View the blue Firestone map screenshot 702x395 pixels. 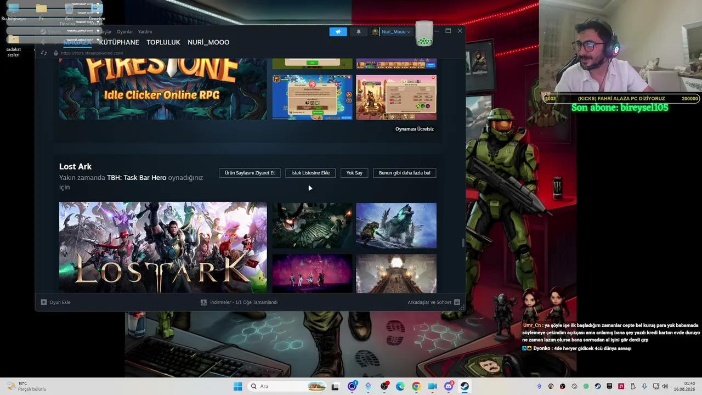tap(312, 98)
